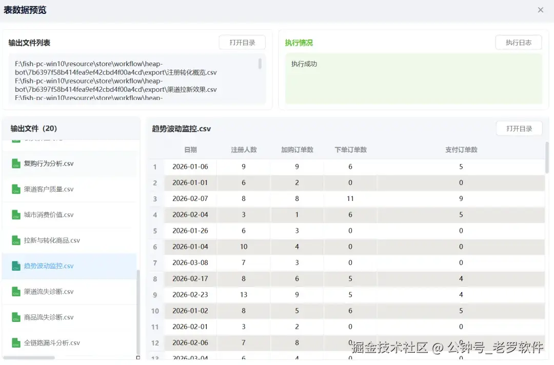Click the CSV icon beside 城市消费价值.csv
This screenshot has width=554, height=365.
pyautogui.click(x=16, y=215)
